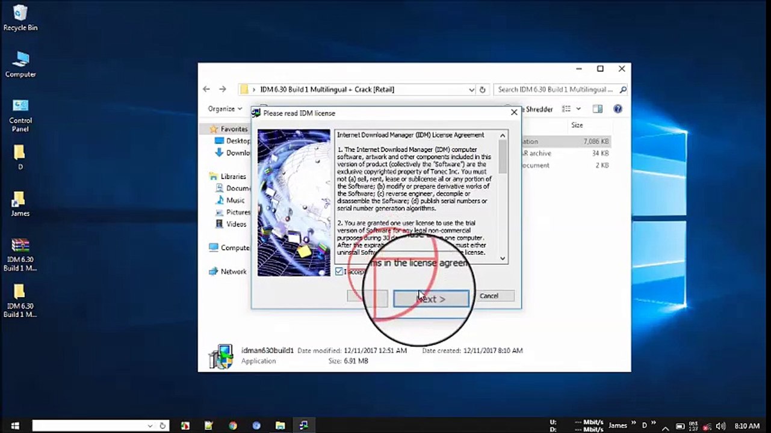Open the Control Panel desktop icon

(x=20, y=115)
